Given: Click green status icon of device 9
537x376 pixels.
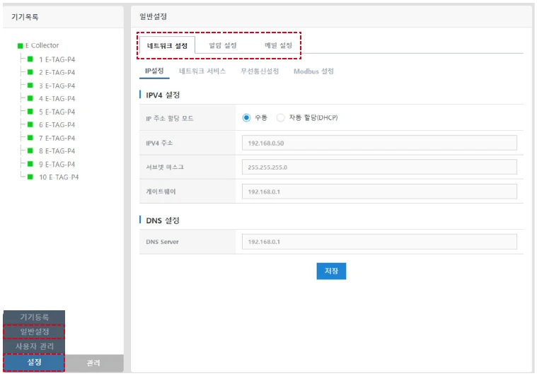Looking at the screenshot, I should pyautogui.click(x=30, y=163).
